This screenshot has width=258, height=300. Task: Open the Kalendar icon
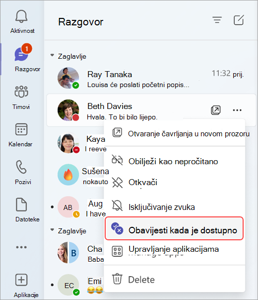[21, 129]
